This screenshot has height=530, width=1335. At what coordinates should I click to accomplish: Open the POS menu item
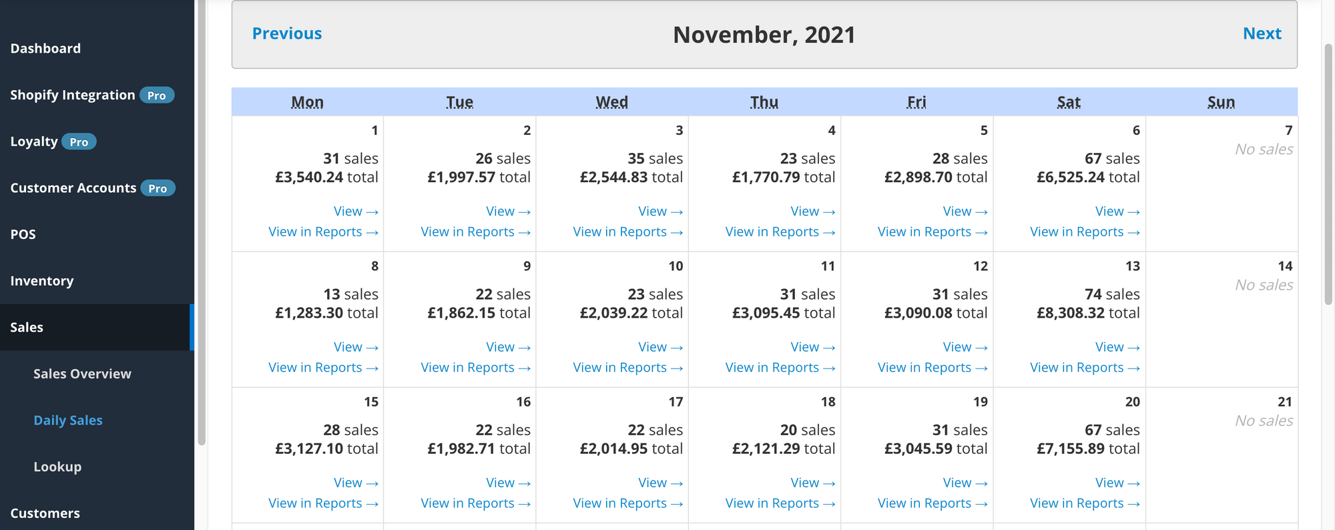[23, 234]
